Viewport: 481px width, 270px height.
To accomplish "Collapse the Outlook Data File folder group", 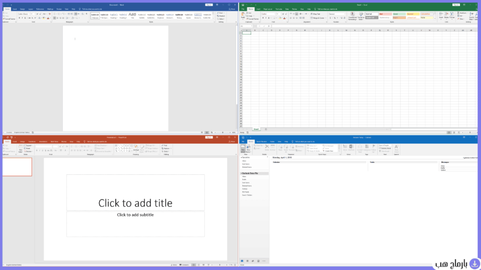I will tap(241, 173).
